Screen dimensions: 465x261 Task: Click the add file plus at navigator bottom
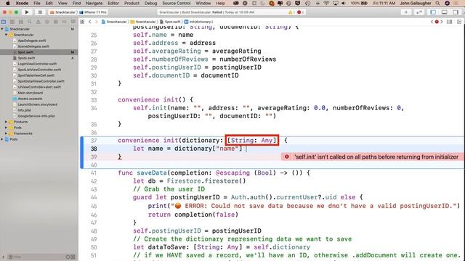pyautogui.click(x=4, y=257)
